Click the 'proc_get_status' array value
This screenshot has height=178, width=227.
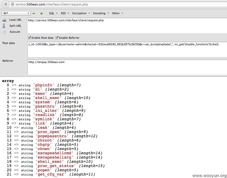point(55,166)
